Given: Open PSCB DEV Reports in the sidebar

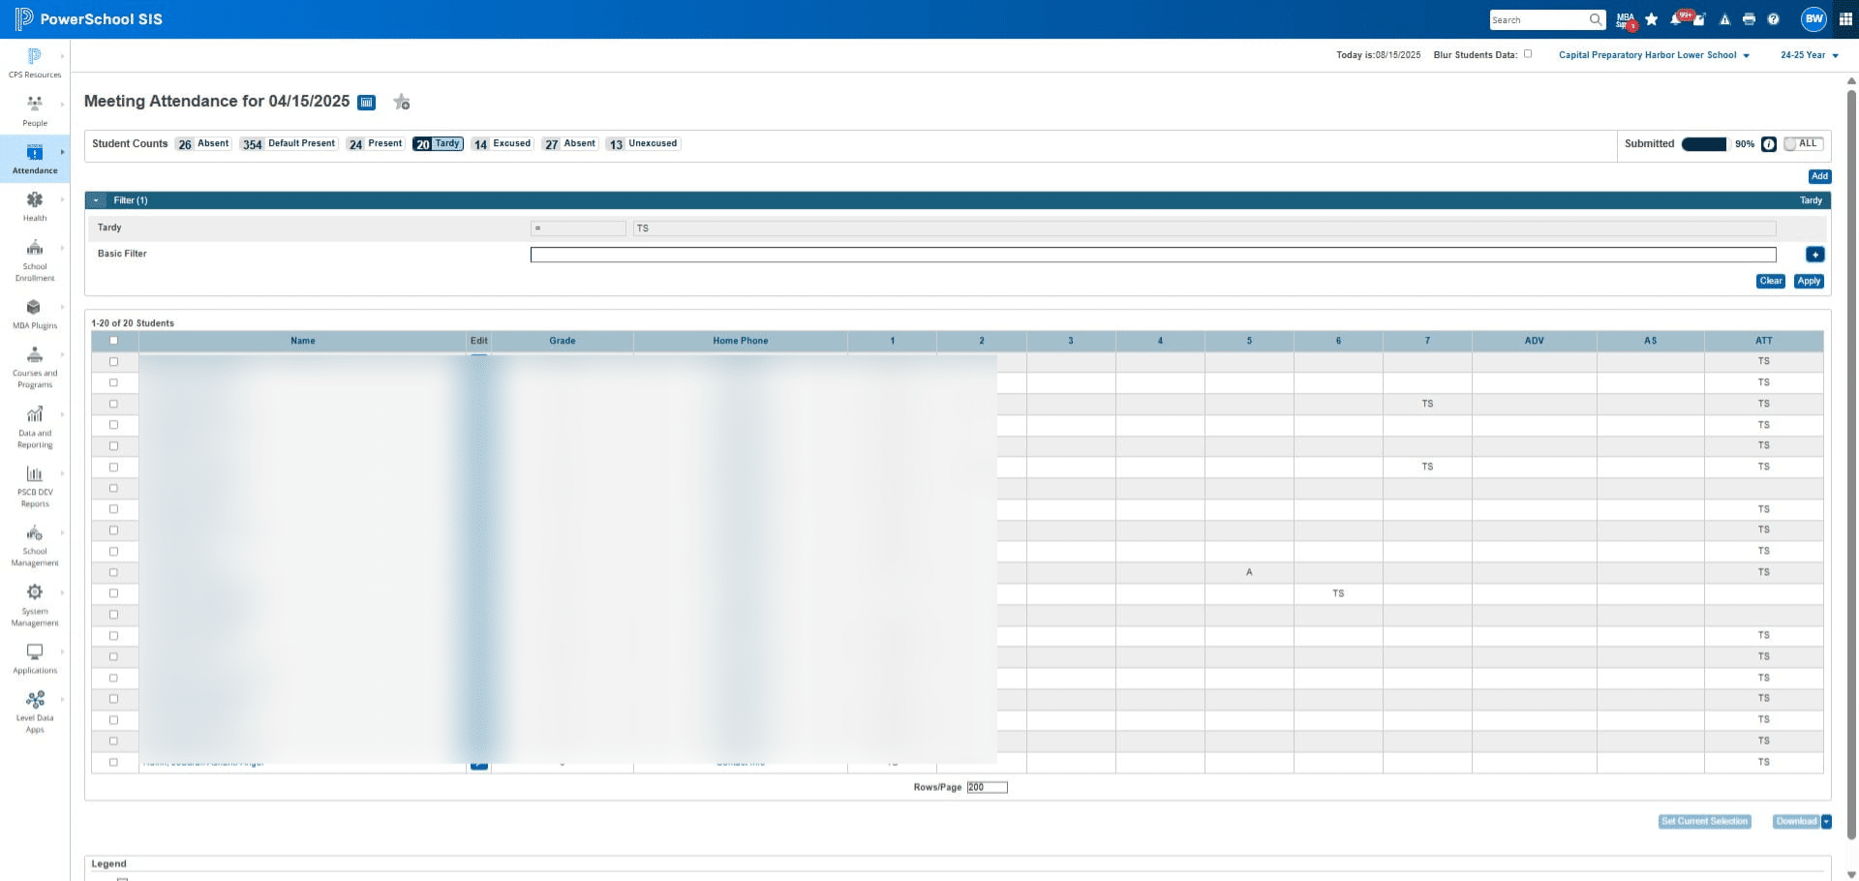Looking at the screenshot, I should tap(35, 486).
